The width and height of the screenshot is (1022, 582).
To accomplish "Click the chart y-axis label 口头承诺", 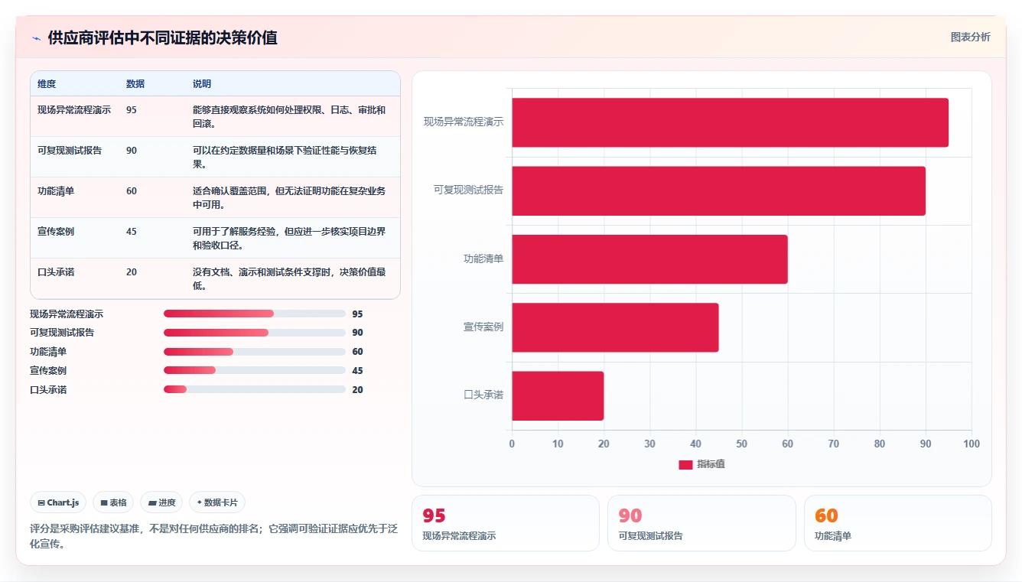I will click(x=483, y=395).
